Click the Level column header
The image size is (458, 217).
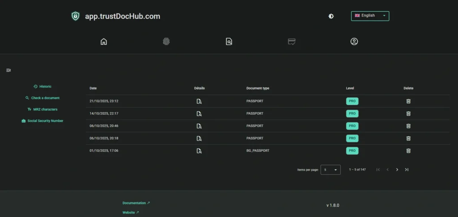[x=350, y=88]
